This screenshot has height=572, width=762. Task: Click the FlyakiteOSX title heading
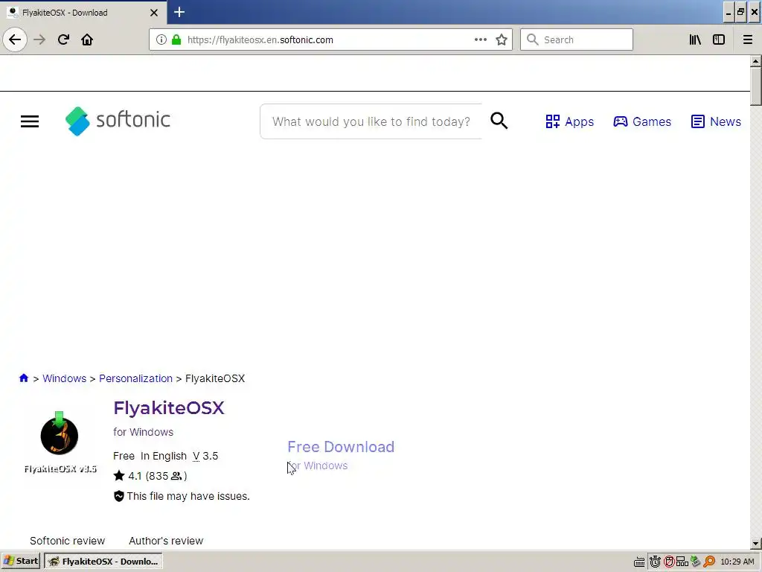click(x=169, y=407)
